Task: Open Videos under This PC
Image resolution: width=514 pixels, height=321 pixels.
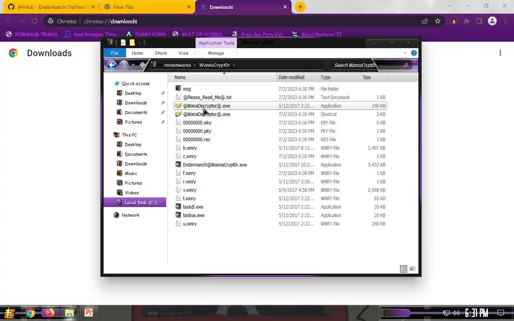Action: point(128,193)
